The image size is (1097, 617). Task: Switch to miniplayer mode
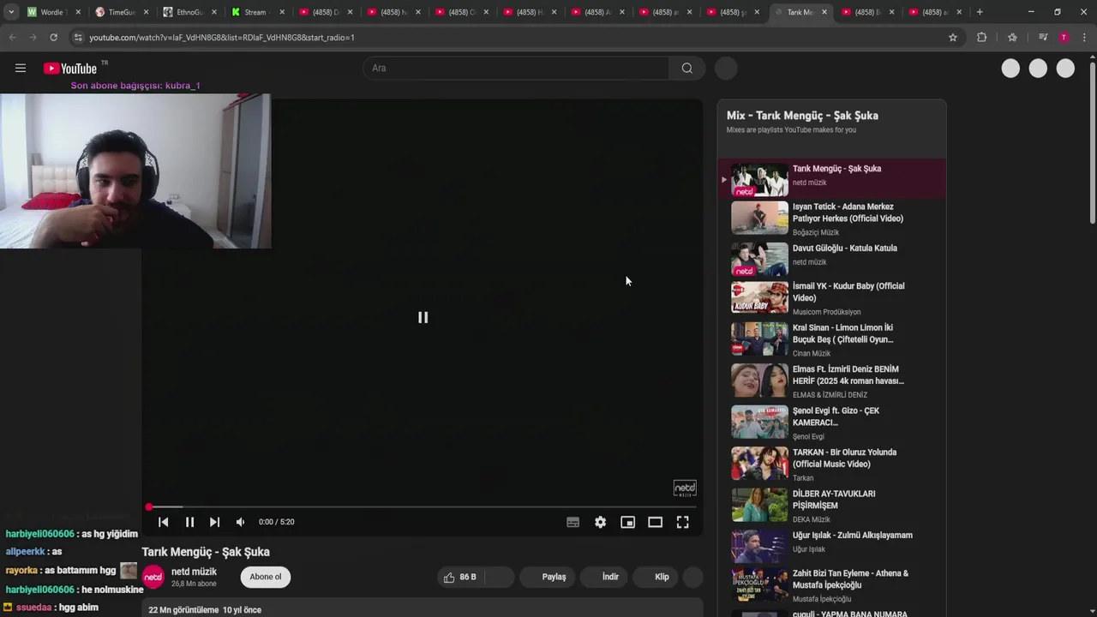click(x=627, y=522)
